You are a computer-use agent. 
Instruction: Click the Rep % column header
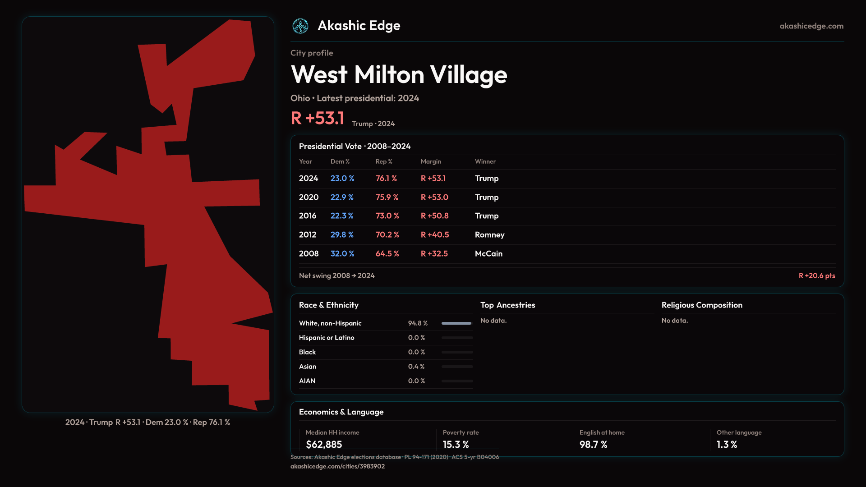(x=384, y=161)
